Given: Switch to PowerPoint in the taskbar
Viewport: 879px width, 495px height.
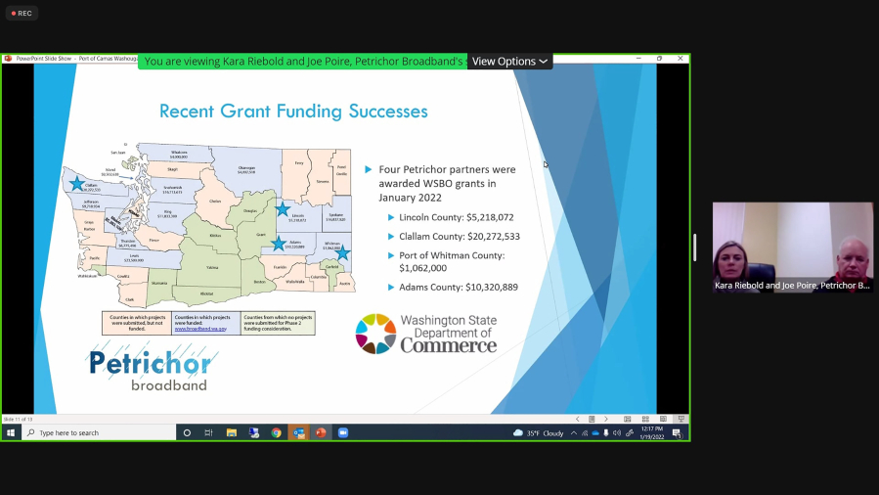Looking at the screenshot, I should 321,432.
